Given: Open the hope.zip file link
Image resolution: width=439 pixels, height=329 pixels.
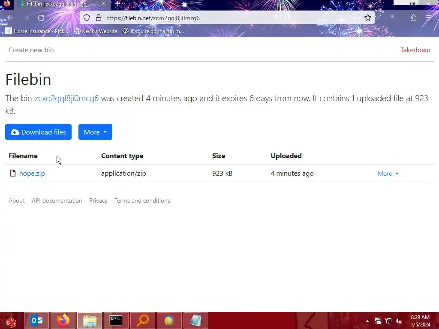Looking at the screenshot, I should coord(32,173).
